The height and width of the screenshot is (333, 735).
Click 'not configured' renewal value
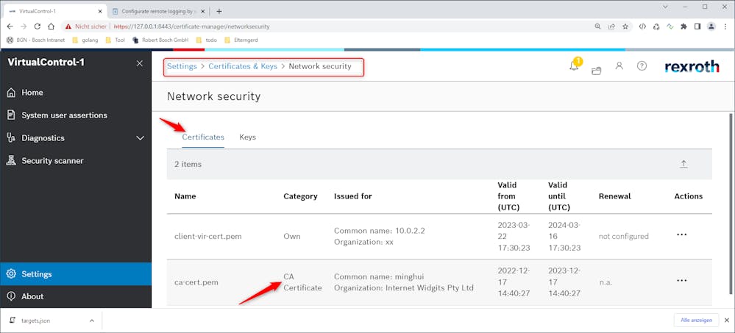point(623,236)
